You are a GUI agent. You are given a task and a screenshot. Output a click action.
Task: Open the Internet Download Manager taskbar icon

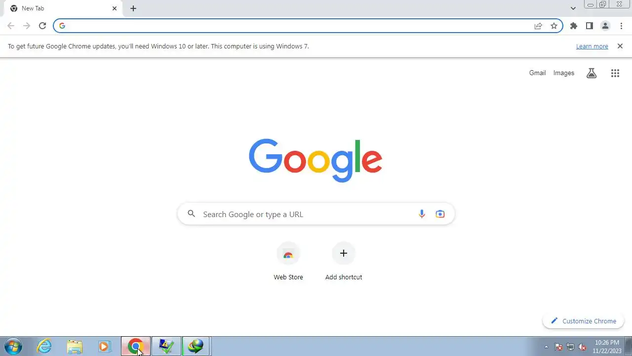(196, 346)
